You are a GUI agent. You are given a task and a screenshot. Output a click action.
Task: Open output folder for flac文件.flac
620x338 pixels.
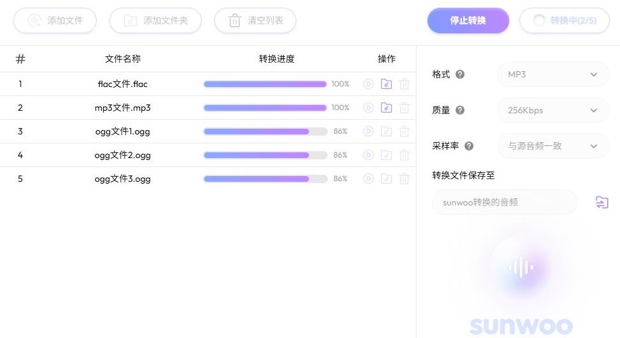386,84
